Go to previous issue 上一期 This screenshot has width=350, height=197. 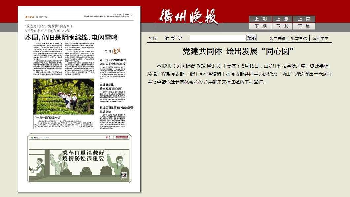coord(260,19)
